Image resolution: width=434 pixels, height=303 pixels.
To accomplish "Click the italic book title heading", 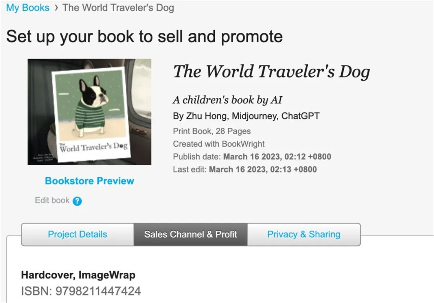I will point(271,72).
